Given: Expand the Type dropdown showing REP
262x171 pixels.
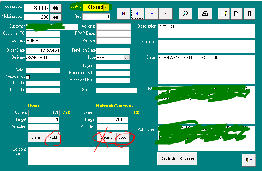Looking at the screenshot, I should [126, 58].
